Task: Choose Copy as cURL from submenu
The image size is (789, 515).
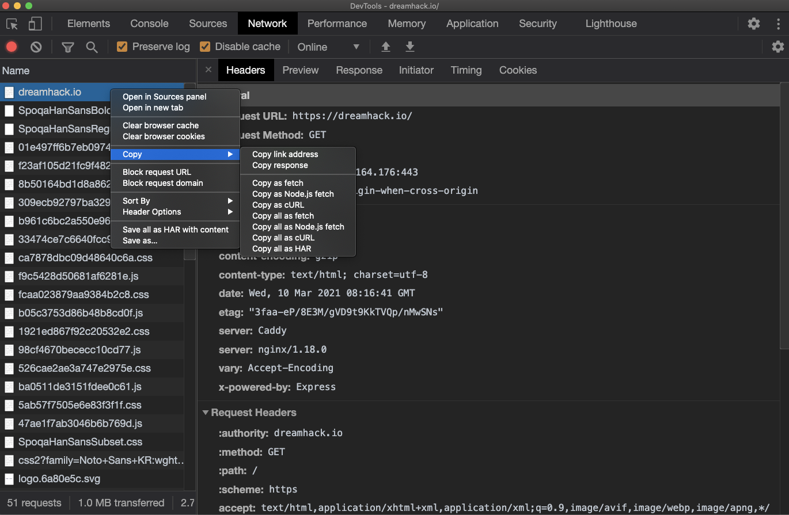Action: click(278, 205)
